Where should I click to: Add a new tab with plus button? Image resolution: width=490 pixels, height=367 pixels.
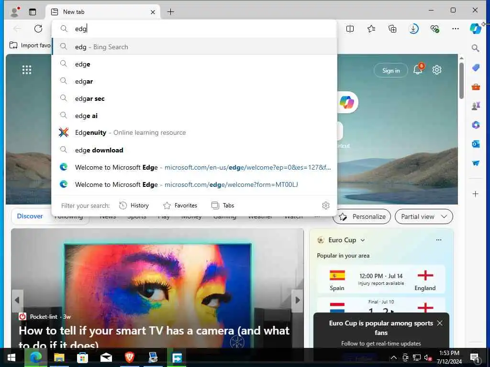pos(171,12)
